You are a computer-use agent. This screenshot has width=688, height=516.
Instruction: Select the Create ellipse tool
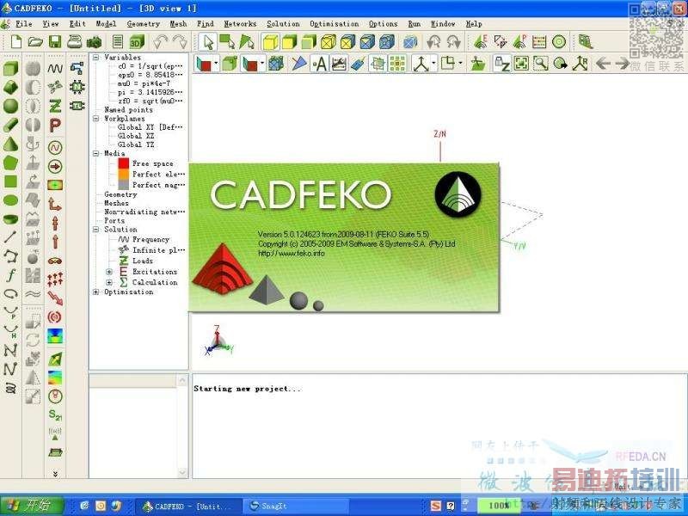[x=10, y=200]
